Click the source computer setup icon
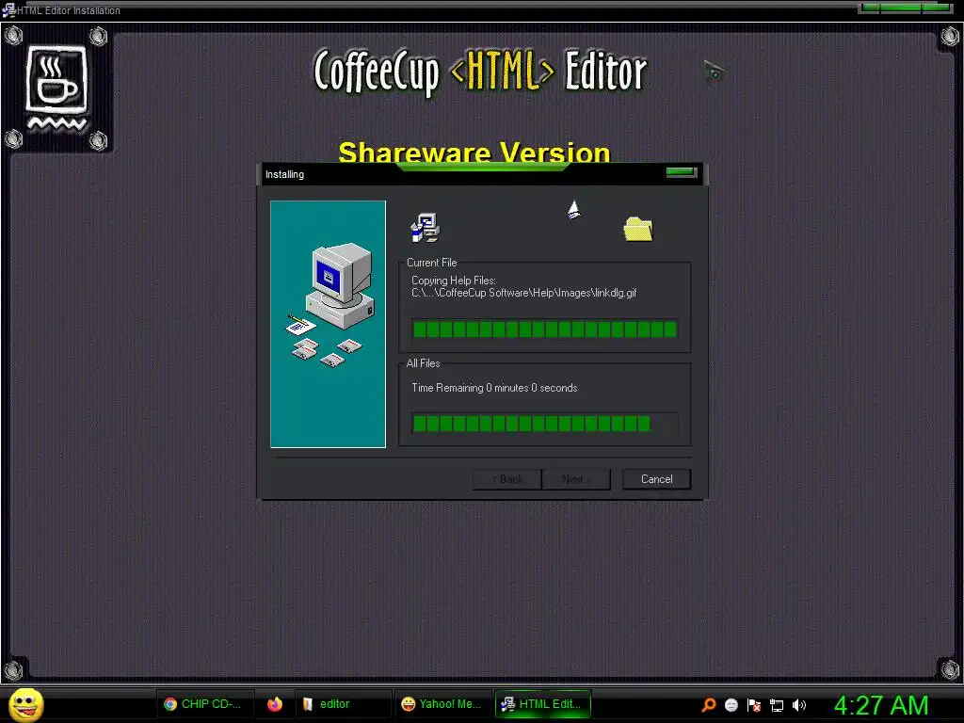Screen dimensions: 964x723 point(425,228)
